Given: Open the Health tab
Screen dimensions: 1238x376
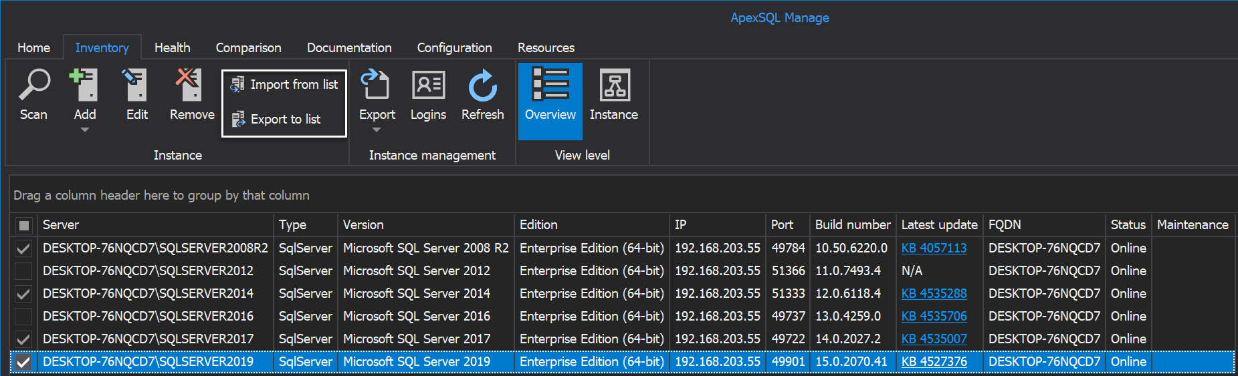Looking at the screenshot, I should (172, 47).
